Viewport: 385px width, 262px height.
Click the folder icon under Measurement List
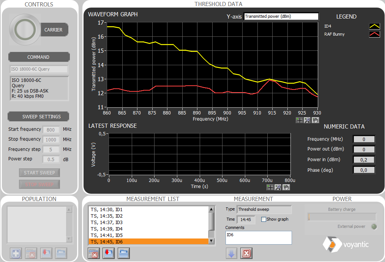coord(123,253)
